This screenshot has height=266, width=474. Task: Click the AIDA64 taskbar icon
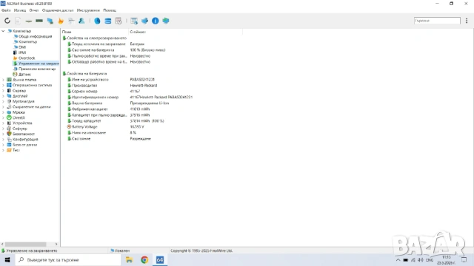160,259
